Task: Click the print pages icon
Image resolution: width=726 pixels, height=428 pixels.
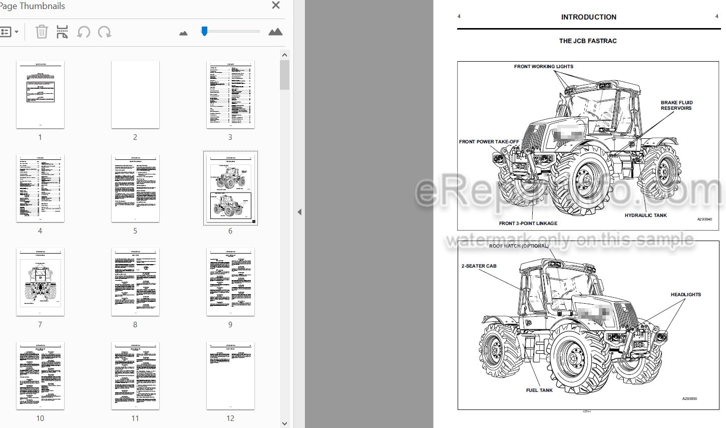Action: [x=62, y=32]
